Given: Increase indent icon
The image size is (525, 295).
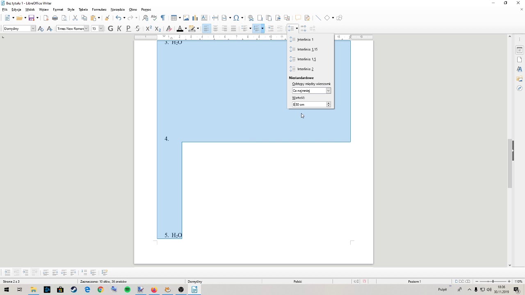Looking at the screenshot, I should pos(271,28).
